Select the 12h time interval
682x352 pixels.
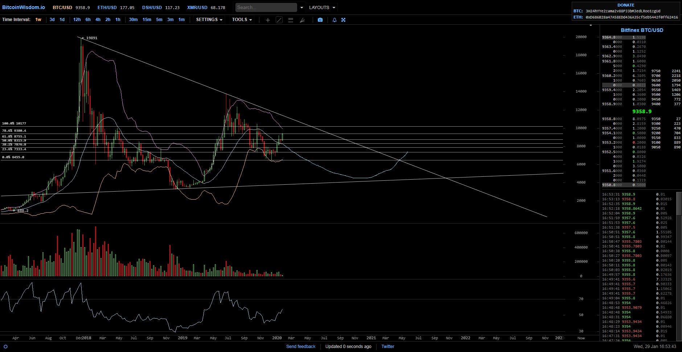coord(77,20)
